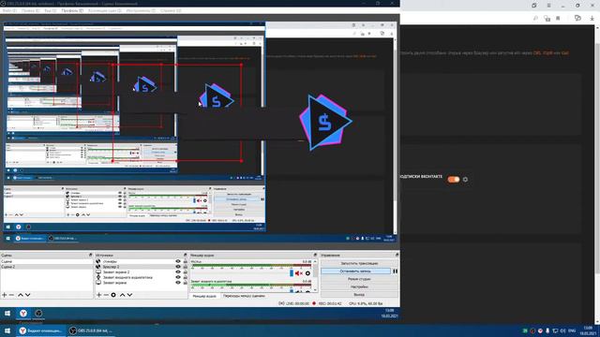The height and width of the screenshot is (337, 600).
Task: Remove selected scene with minus icon
Action: point(11,295)
